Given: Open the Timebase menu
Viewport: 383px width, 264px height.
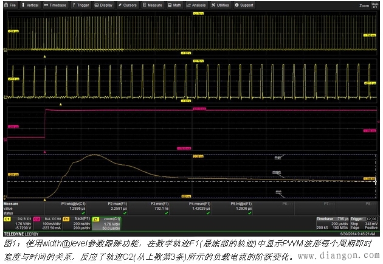Looking at the screenshot, I should point(56,5).
